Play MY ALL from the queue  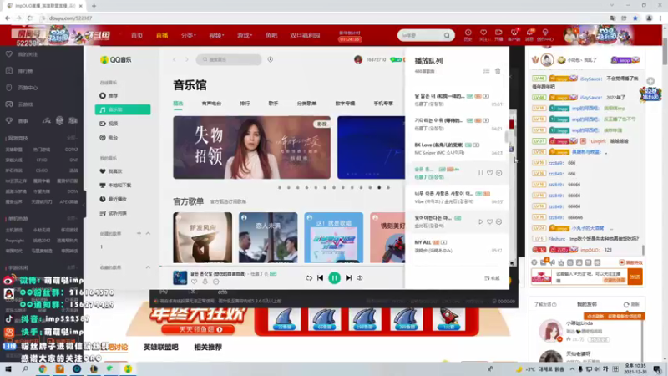pos(456,246)
